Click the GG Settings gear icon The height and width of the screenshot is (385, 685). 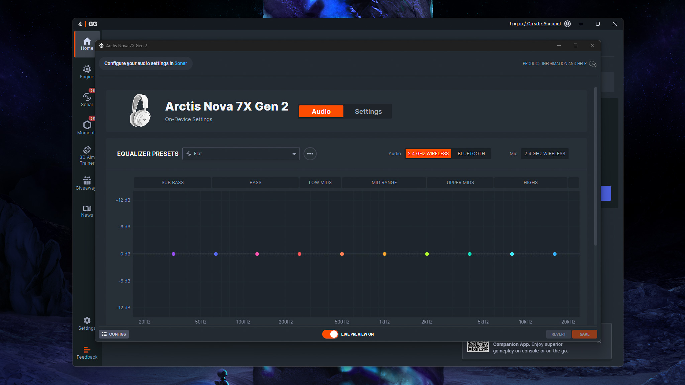point(87,320)
